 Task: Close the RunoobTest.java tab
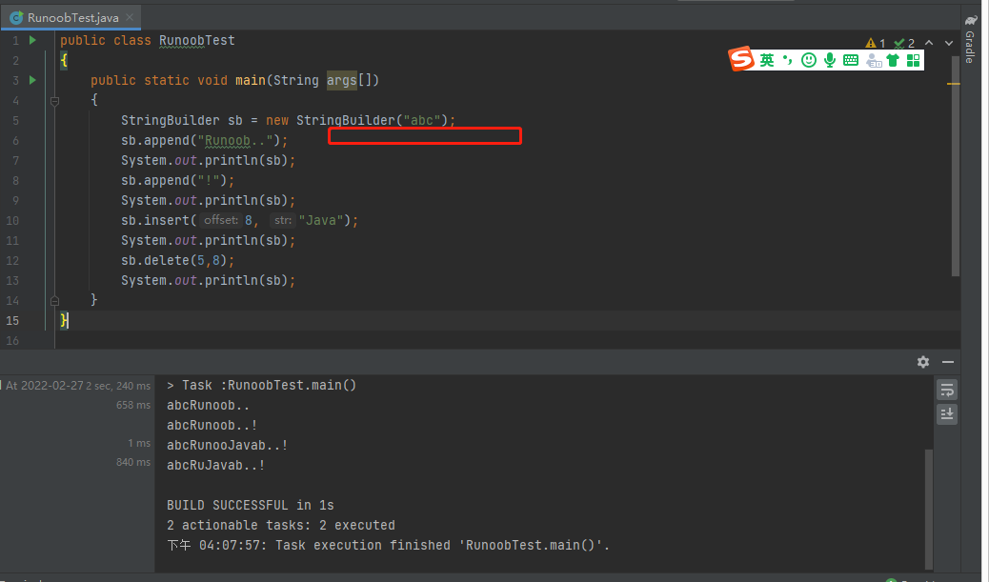(x=130, y=17)
